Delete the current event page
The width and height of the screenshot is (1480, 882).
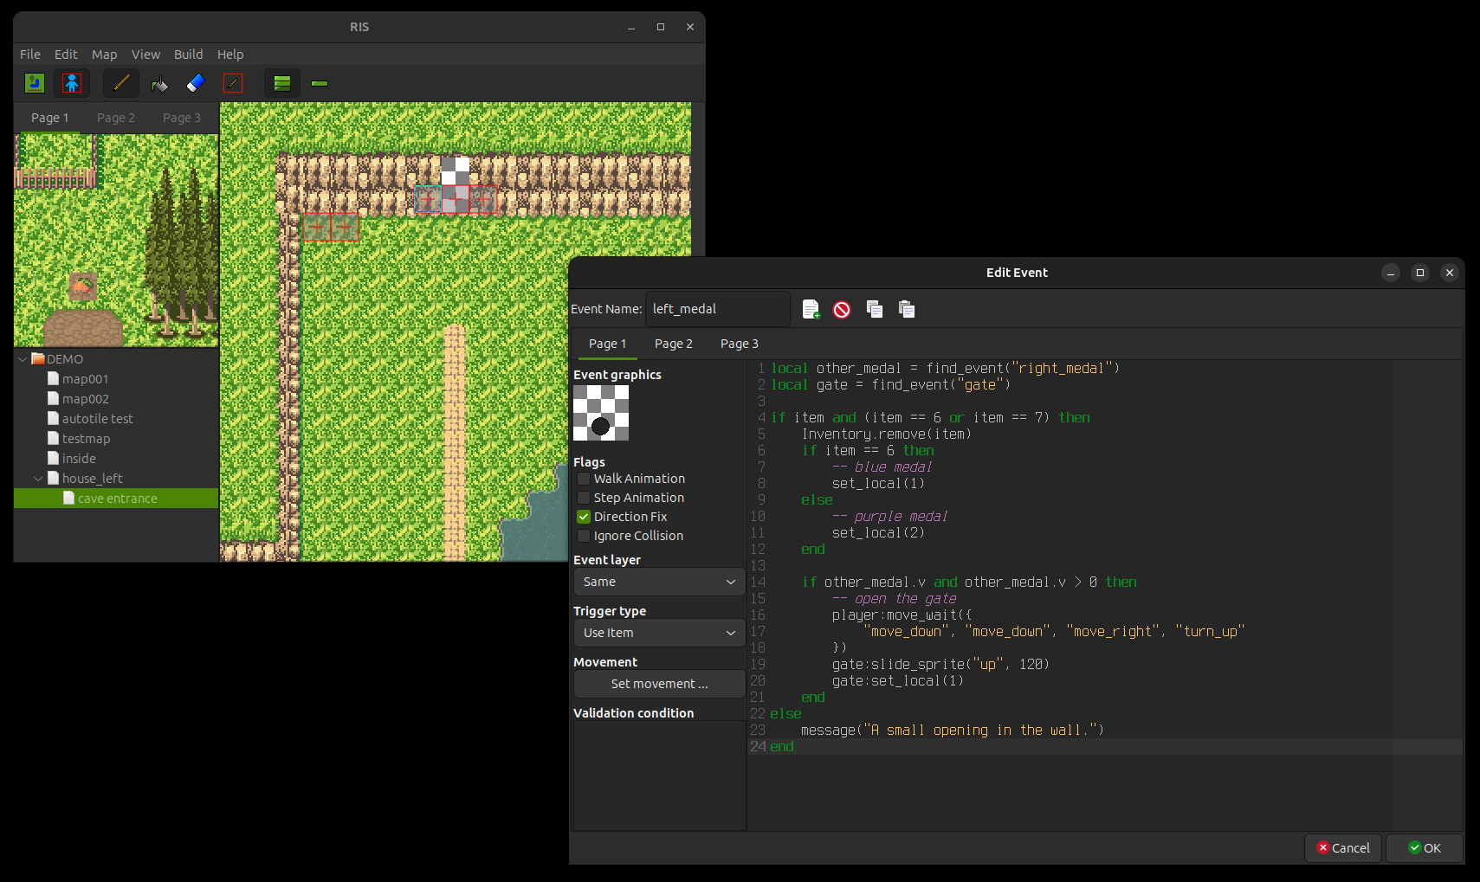tap(842, 309)
